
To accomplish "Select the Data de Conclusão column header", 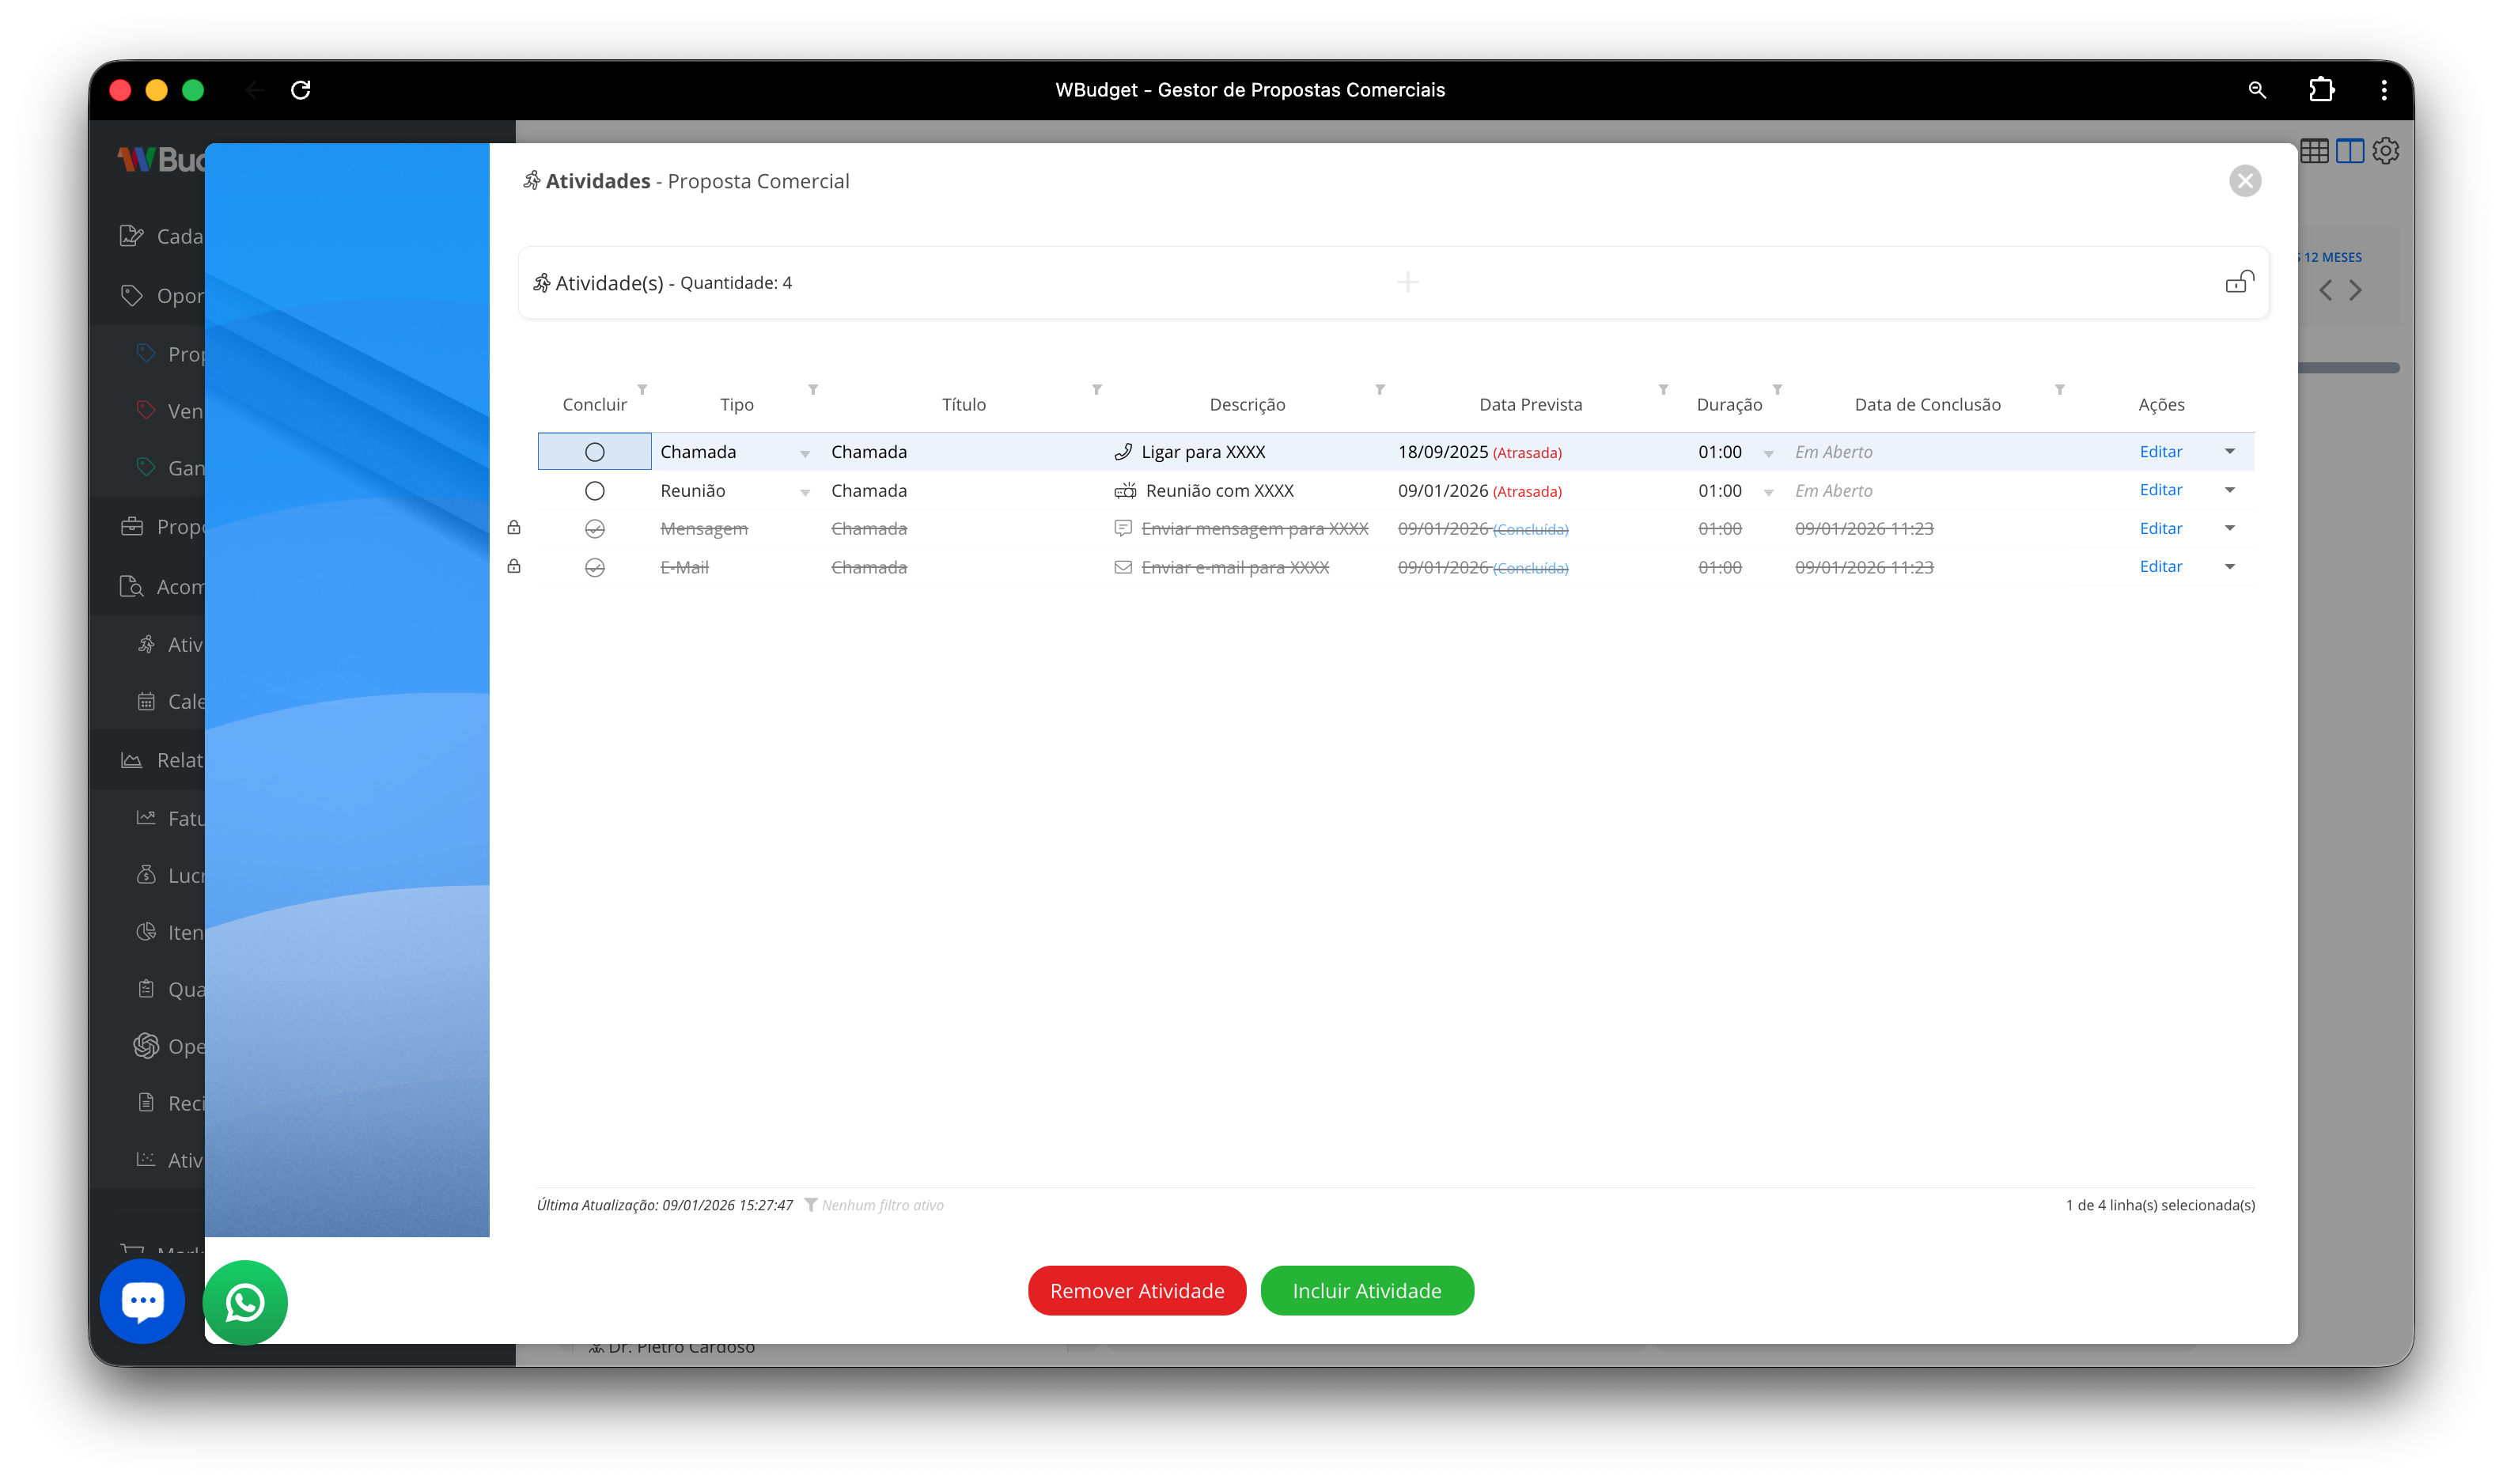I will pyautogui.click(x=1927, y=405).
